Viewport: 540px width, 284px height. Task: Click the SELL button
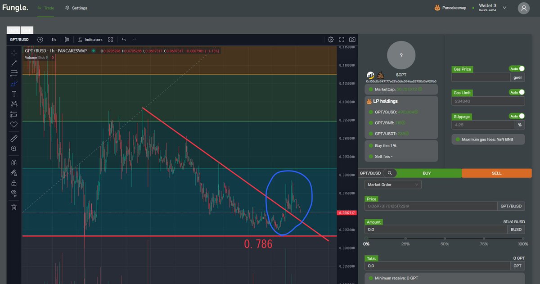tap(497, 173)
